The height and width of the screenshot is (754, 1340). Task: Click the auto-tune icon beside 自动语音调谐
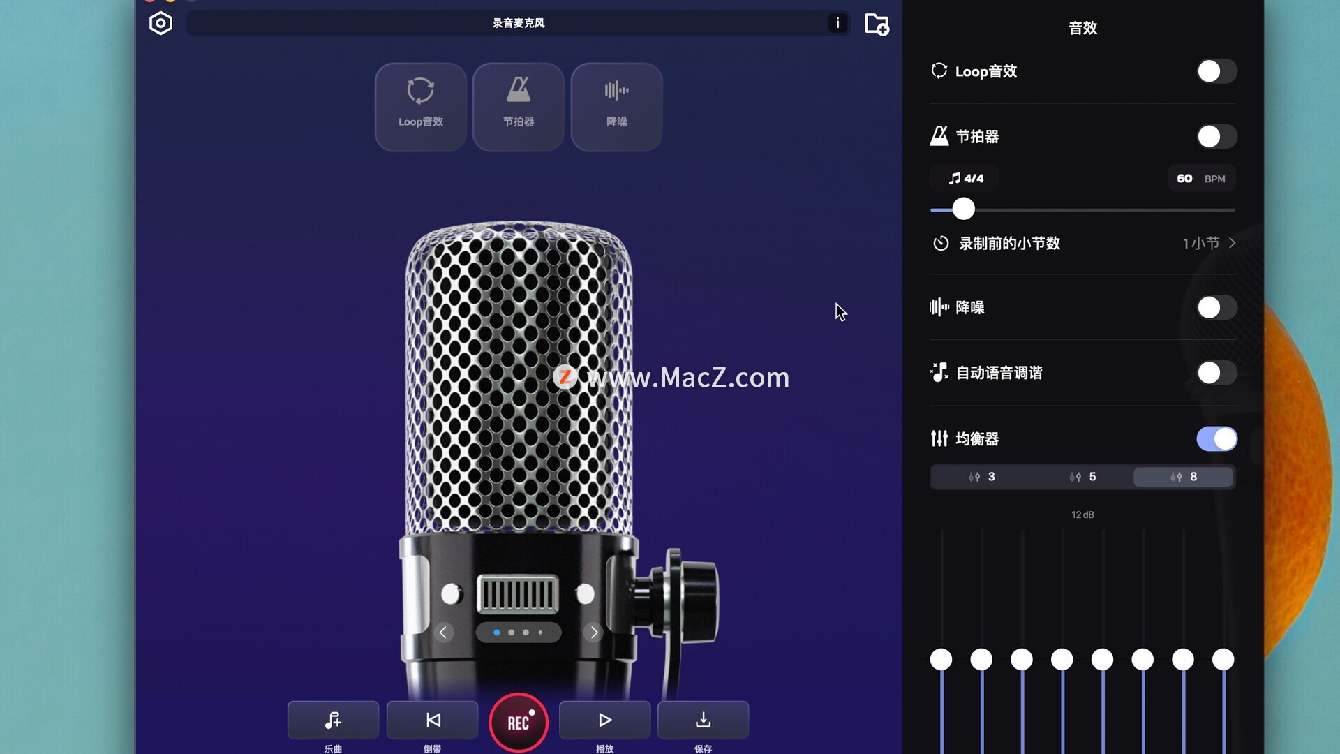point(939,373)
